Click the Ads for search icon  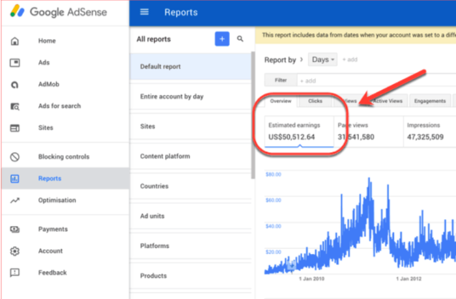(15, 106)
